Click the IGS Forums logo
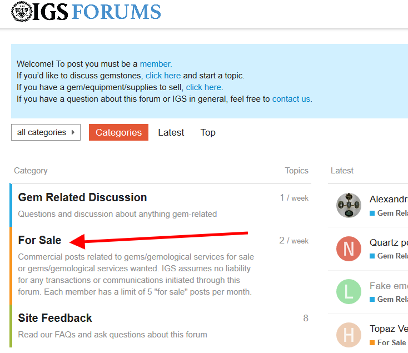408x353 pixels. tap(86, 12)
